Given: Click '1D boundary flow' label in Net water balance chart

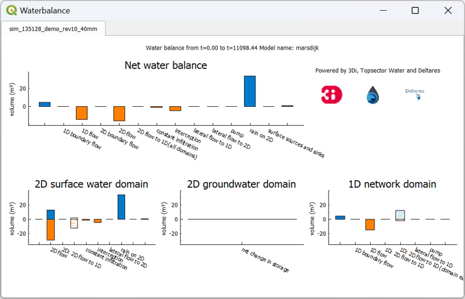Looking at the screenshot, I should click(x=82, y=139).
